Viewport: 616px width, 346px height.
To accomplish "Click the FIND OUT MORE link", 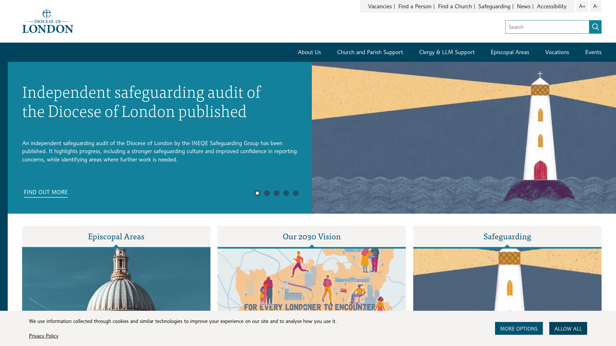I will (x=46, y=192).
